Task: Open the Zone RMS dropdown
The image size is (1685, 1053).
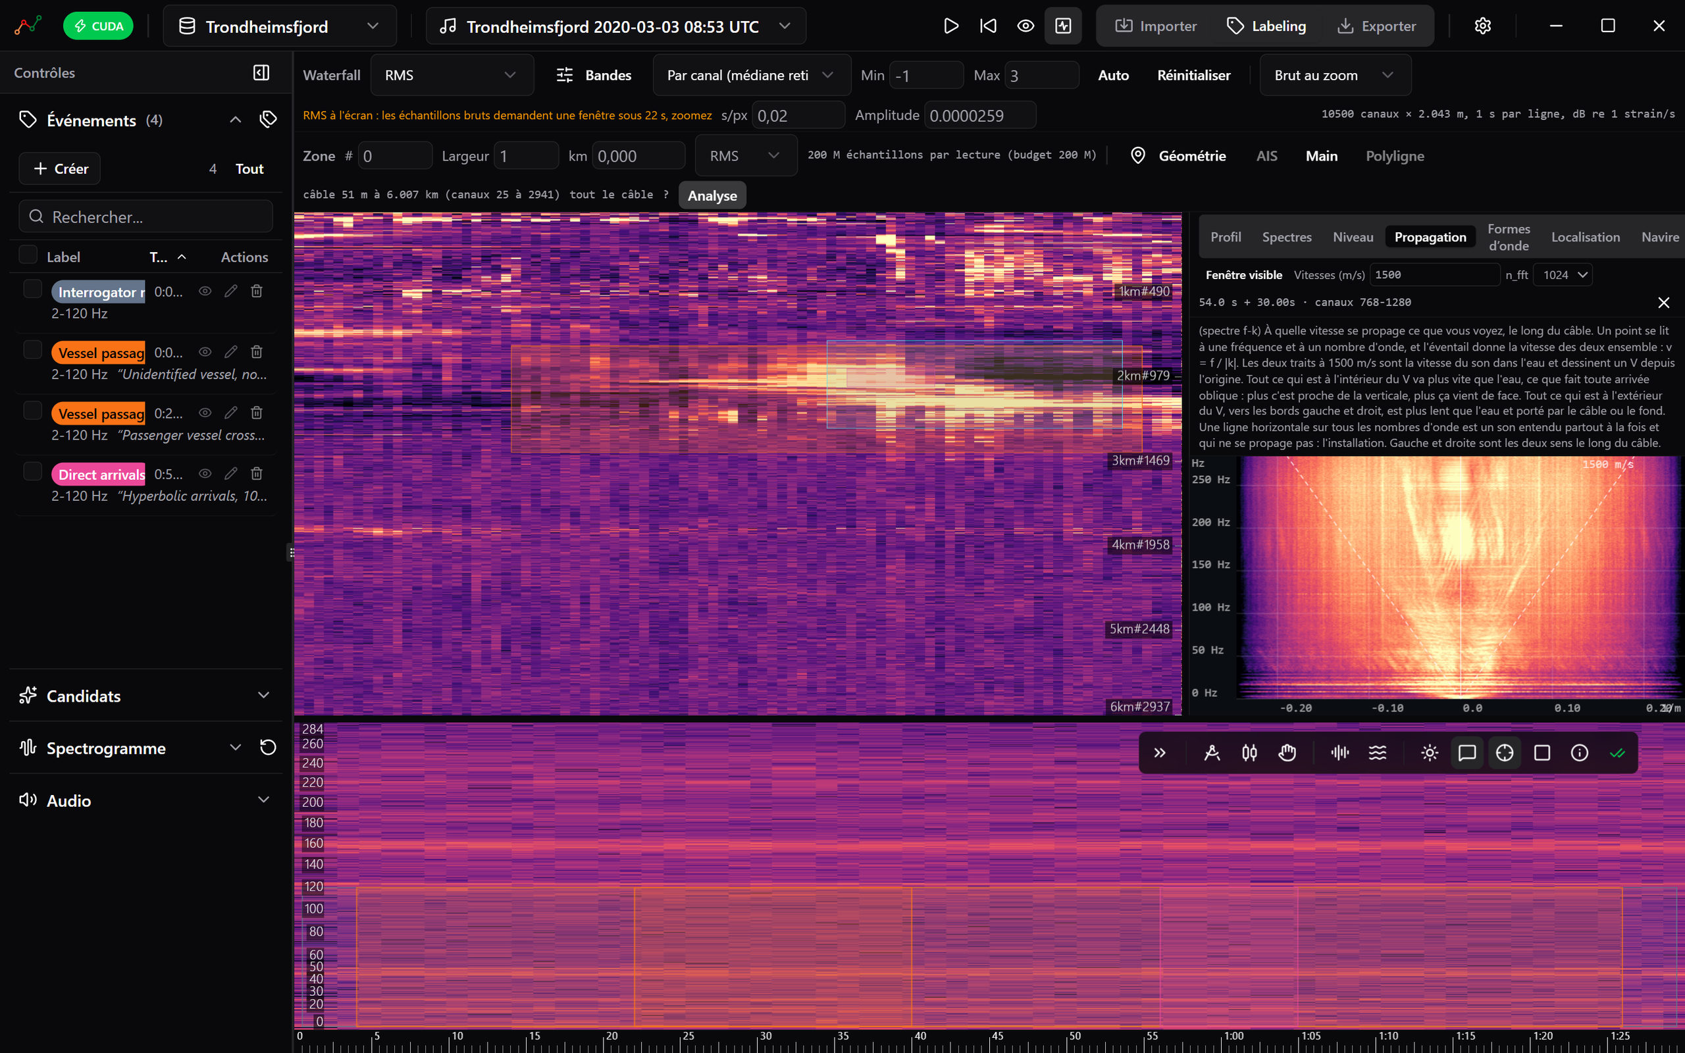Action: (x=746, y=156)
